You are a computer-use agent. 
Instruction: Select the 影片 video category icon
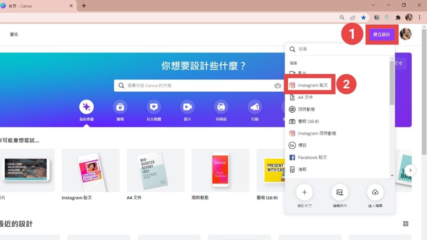point(187,107)
